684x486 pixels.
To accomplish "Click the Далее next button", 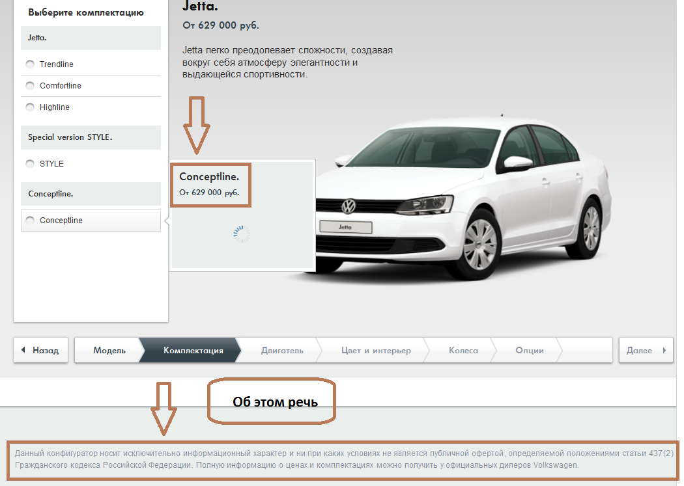I will 646,350.
